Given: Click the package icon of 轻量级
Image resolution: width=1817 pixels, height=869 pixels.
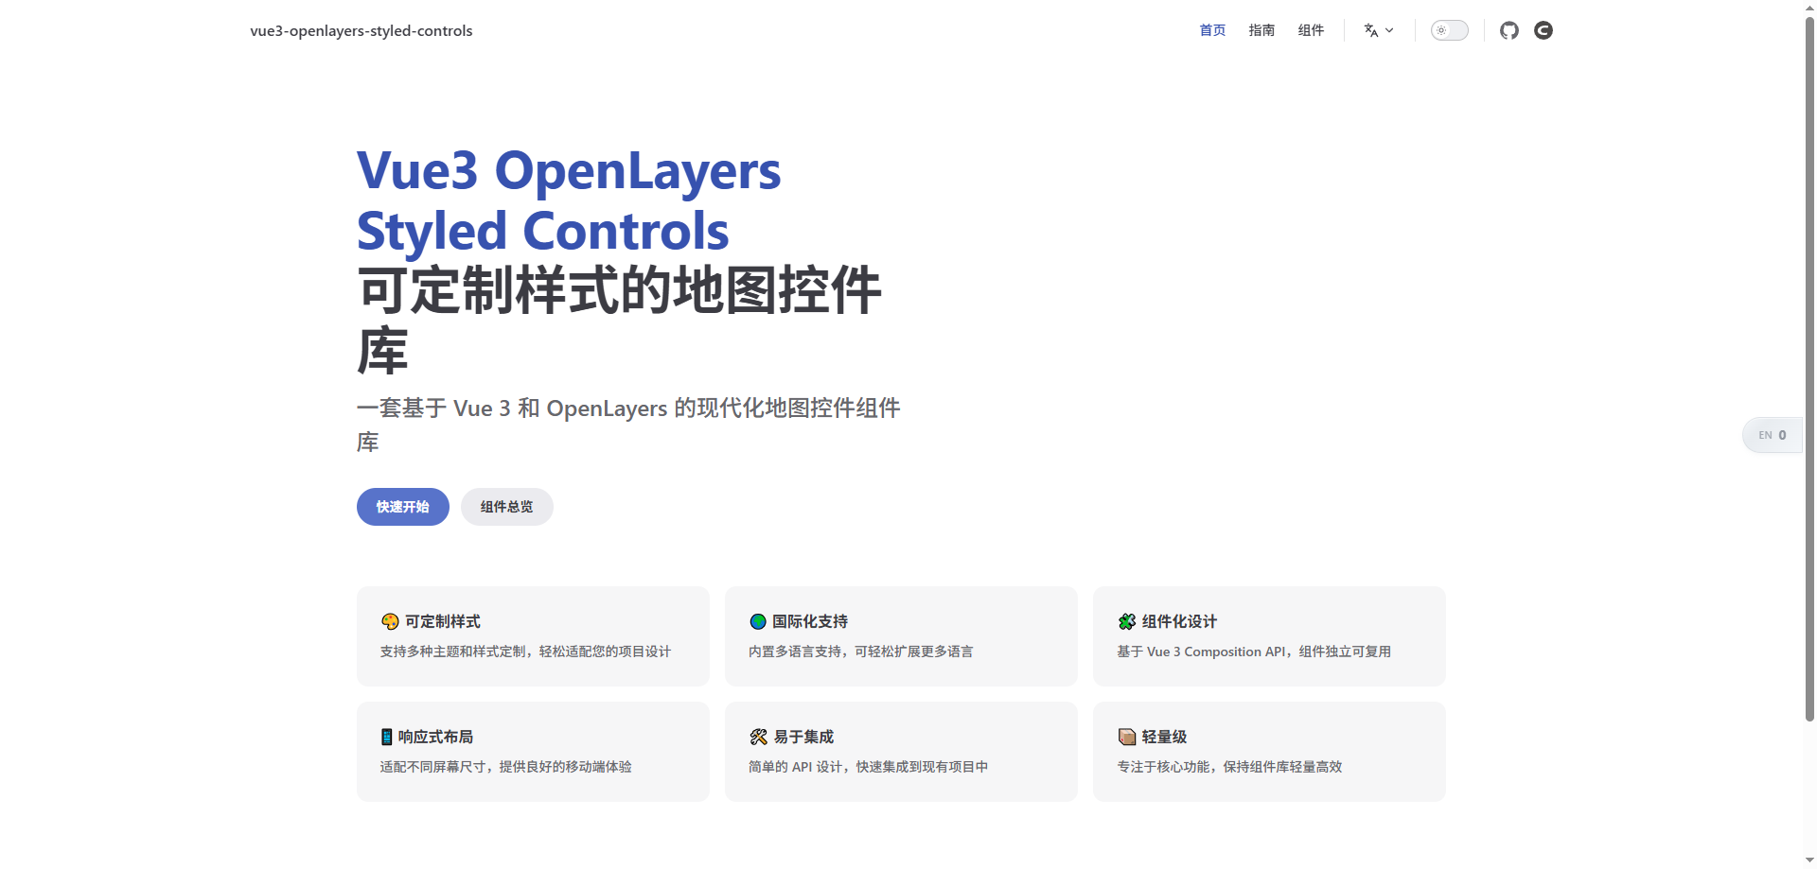Looking at the screenshot, I should (x=1126, y=737).
